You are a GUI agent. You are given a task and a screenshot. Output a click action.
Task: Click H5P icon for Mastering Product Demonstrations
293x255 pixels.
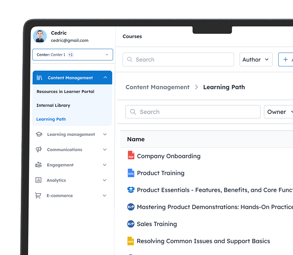click(x=131, y=207)
